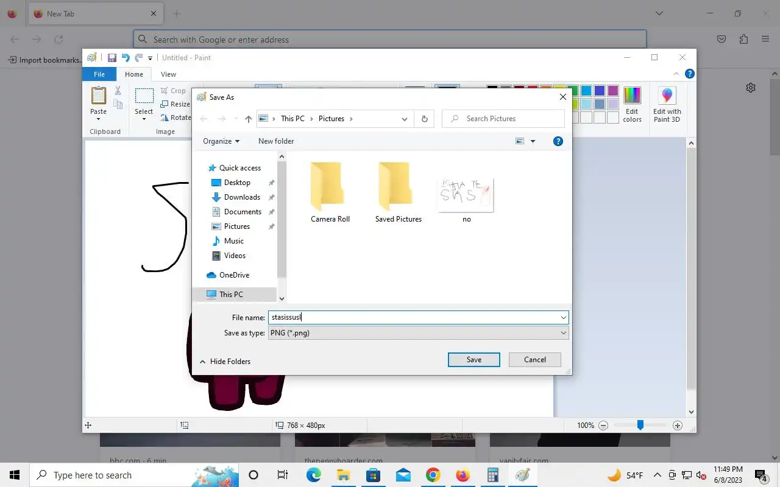The width and height of the screenshot is (780, 487).
Task: Expand the File name history dropdown
Action: point(564,317)
